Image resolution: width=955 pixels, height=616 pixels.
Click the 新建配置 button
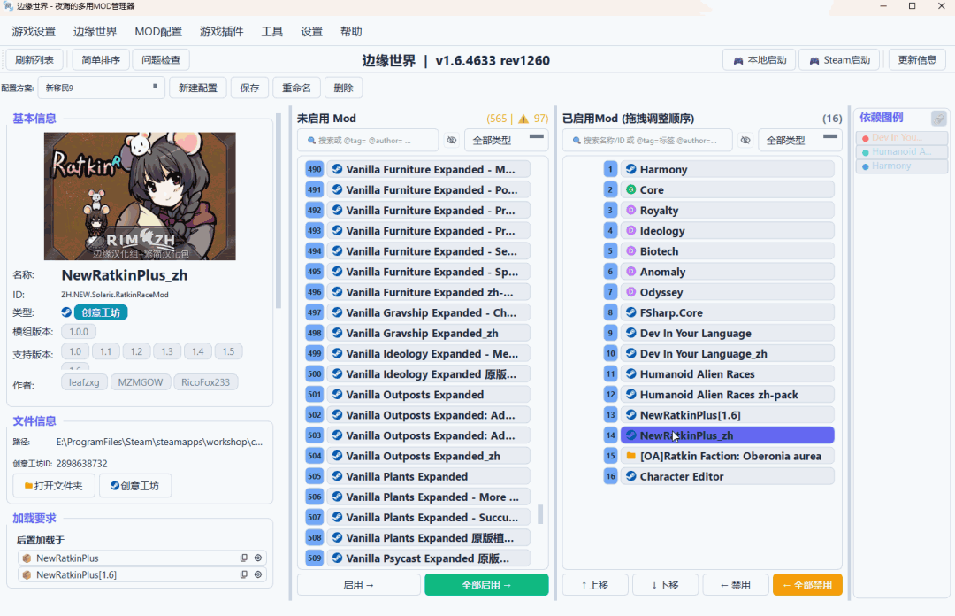pyautogui.click(x=198, y=88)
